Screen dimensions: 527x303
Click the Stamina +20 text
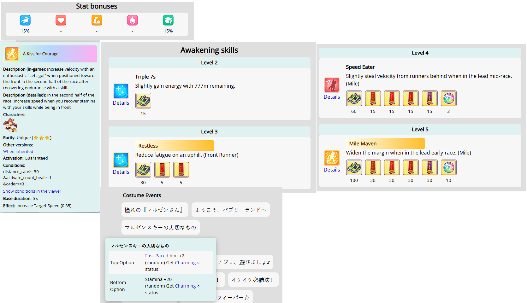(158, 279)
